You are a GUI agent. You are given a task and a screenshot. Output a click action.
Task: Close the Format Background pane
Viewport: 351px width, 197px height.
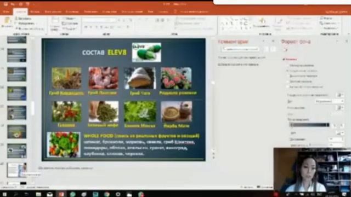[x=347, y=42]
